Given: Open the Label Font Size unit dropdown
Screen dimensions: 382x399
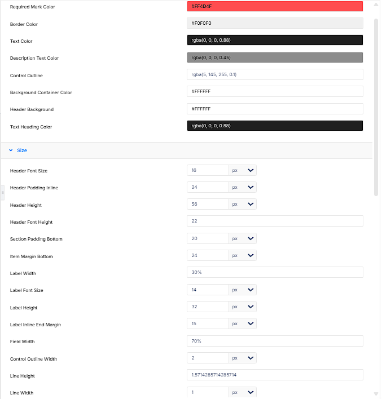Looking at the screenshot, I should pyautogui.click(x=243, y=290).
